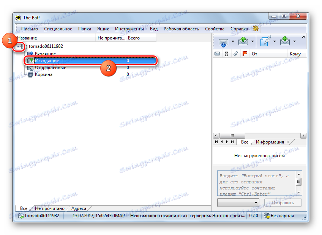Open the Рабочая область menu

coord(182,29)
